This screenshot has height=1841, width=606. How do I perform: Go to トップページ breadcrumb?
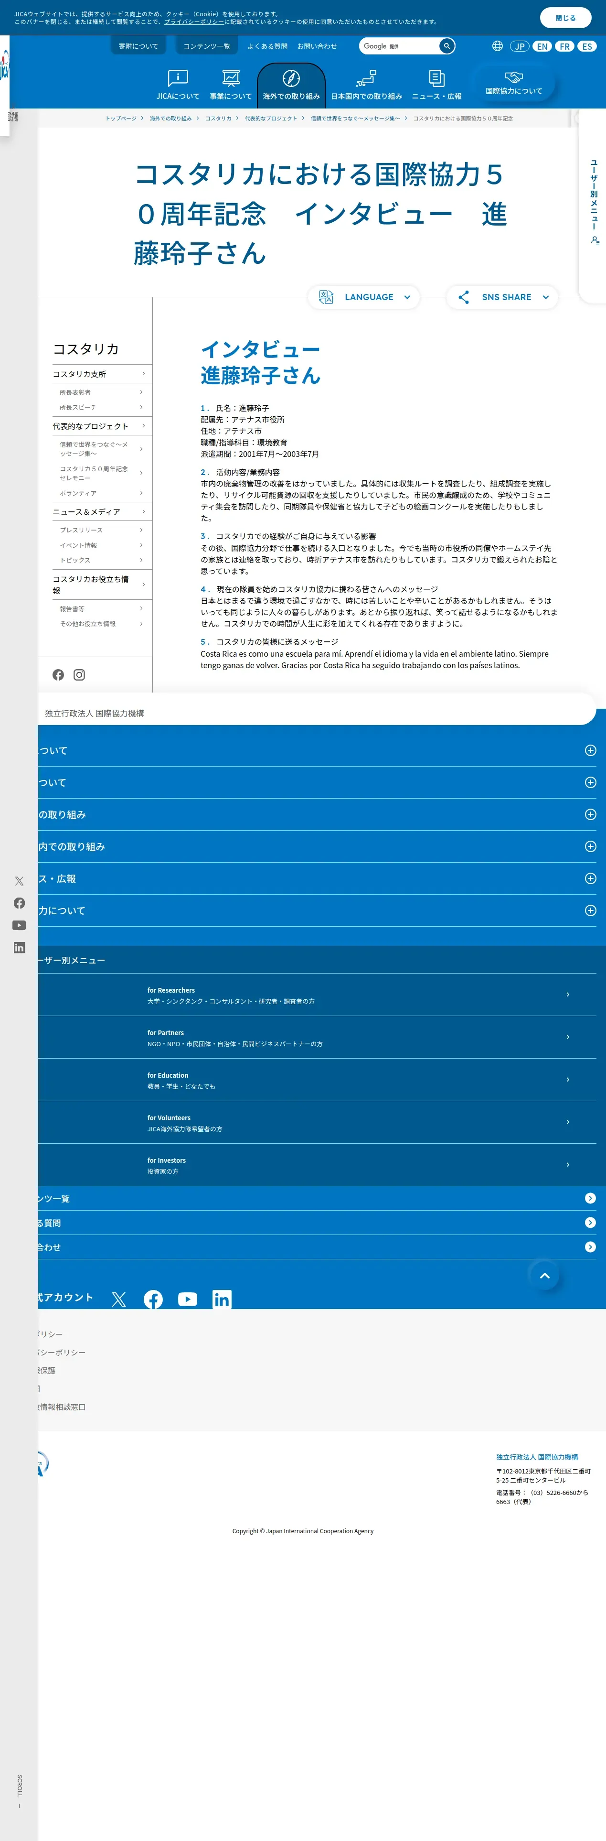(x=121, y=119)
